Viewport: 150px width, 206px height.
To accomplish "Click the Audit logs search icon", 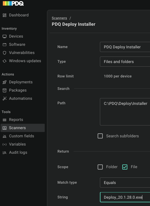I will click(5, 153).
